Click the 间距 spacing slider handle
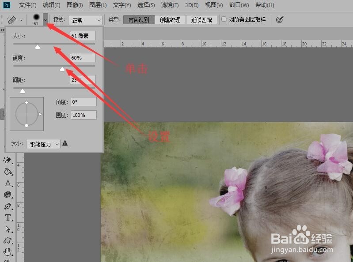353x262 pixels. pos(23,91)
